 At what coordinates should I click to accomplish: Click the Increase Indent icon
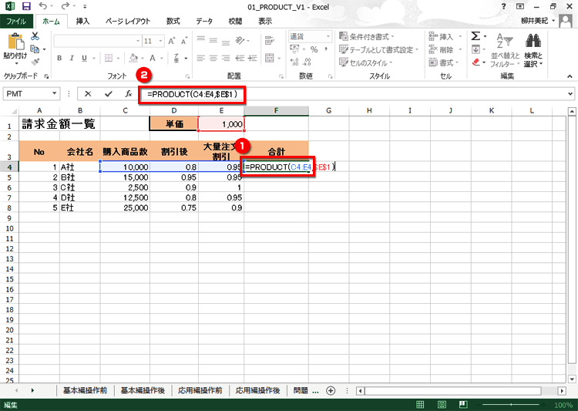pyautogui.click(x=253, y=58)
